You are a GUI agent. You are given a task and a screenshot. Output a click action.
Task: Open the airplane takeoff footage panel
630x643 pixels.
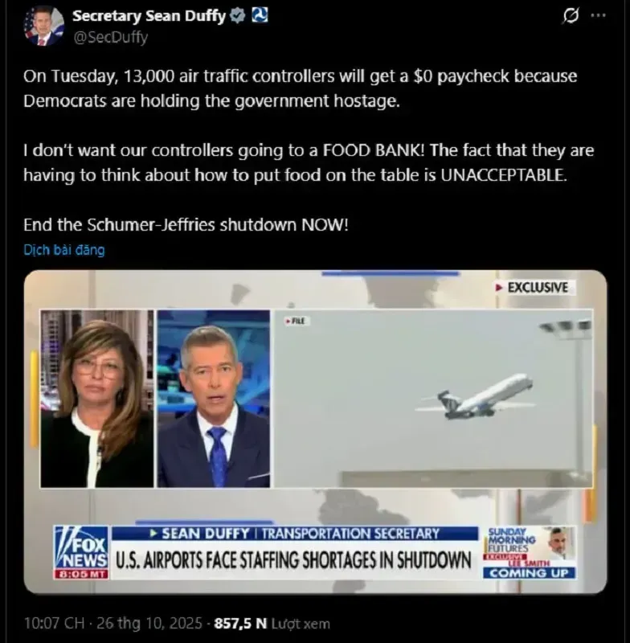pyautogui.click(x=434, y=399)
